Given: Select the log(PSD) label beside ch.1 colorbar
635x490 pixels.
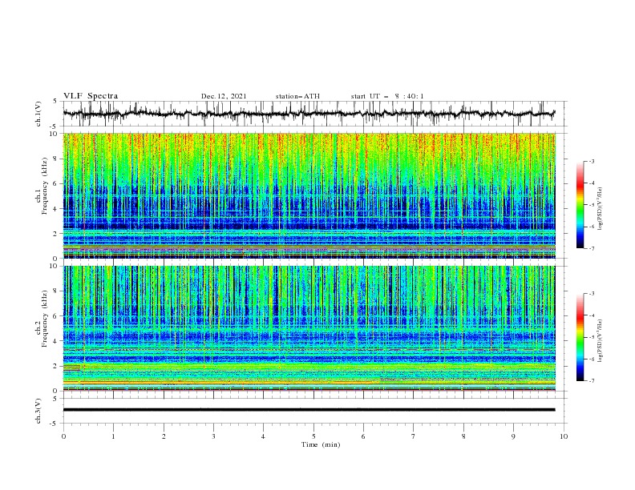Looking at the screenshot, I should tap(601, 209).
